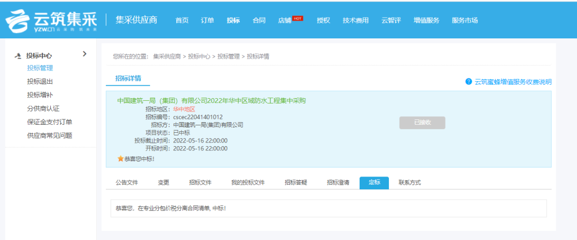The image size is (577, 240).
Task: Switch to 变更 tab
Action: point(163,182)
